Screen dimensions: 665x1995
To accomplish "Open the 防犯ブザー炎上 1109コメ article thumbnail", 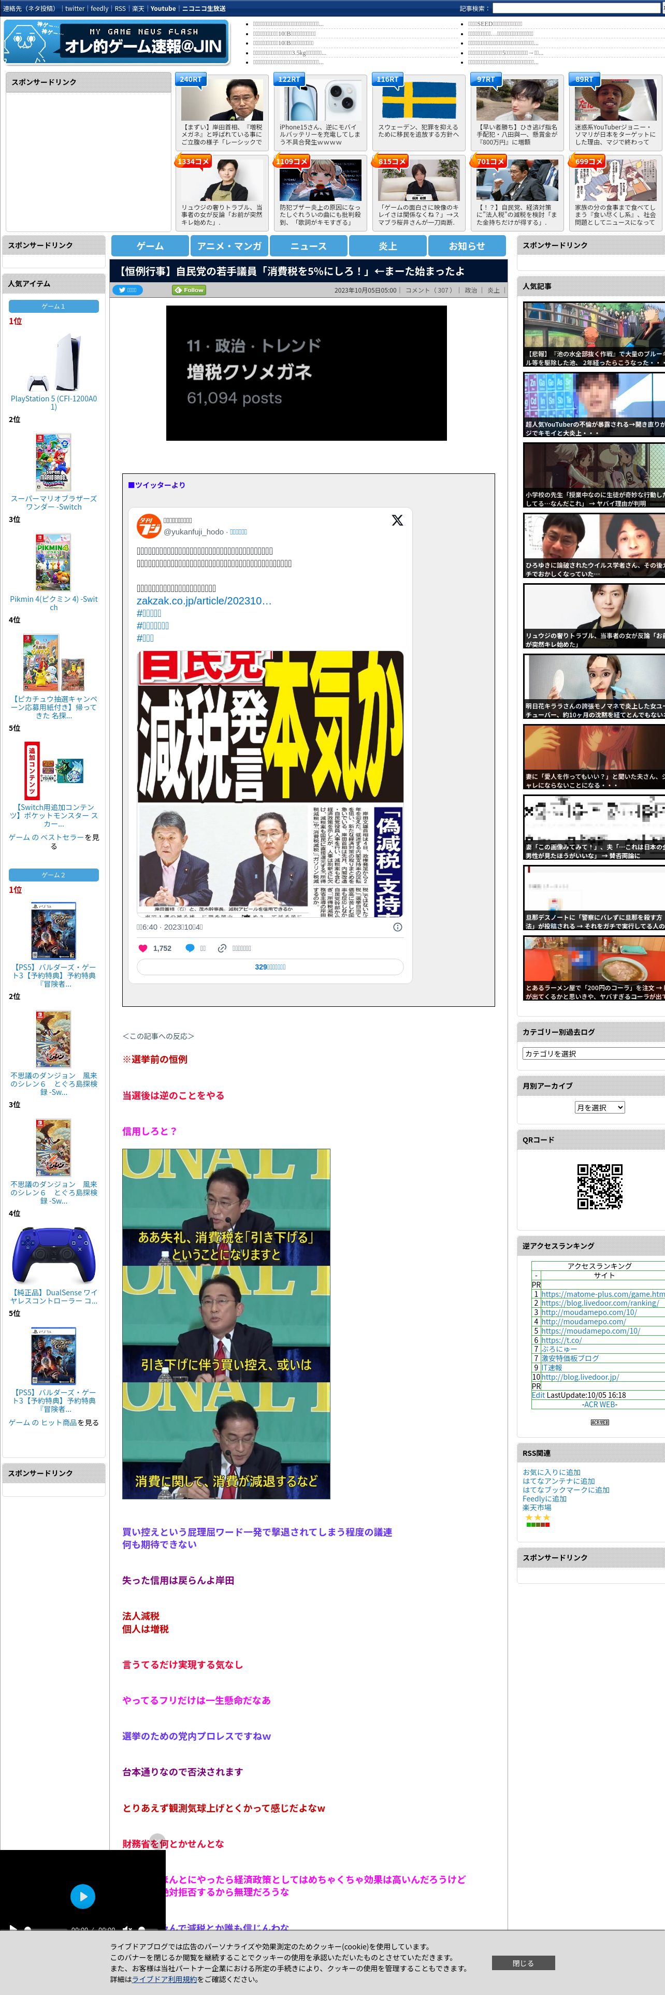I will 321,180.
